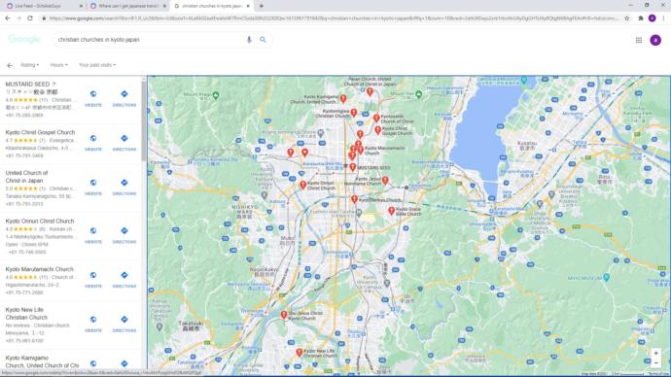The image size is (671, 377).
Task: Click the Kyoto New Life Christian Church map pin
Action: 300,353
